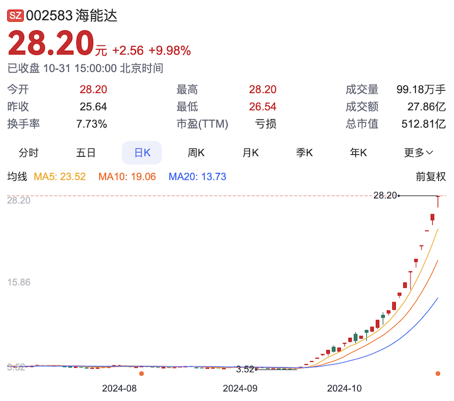
Task: Click the 最高 value 28.20
Action: tap(263, 90)
